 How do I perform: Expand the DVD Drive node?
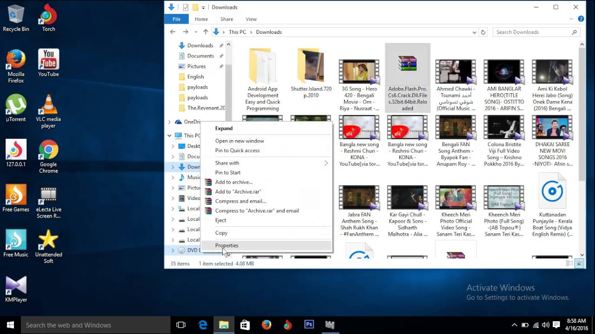click(173, 250)
